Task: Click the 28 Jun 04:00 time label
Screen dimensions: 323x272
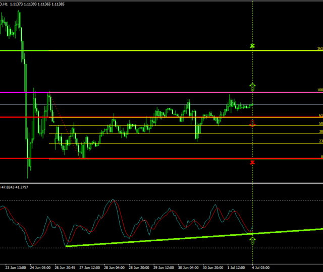Action: (114, 268)
